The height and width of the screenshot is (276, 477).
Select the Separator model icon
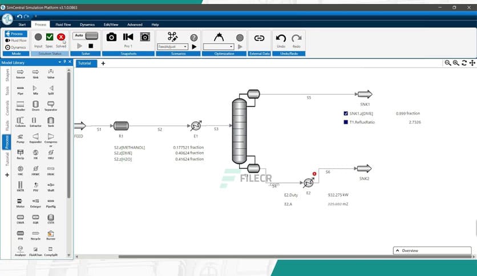tap(51, 105)
